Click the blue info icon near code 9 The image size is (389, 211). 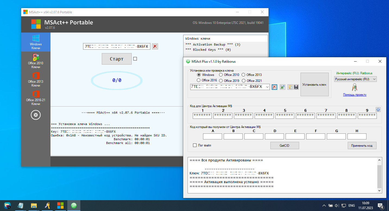click(378, 110)
